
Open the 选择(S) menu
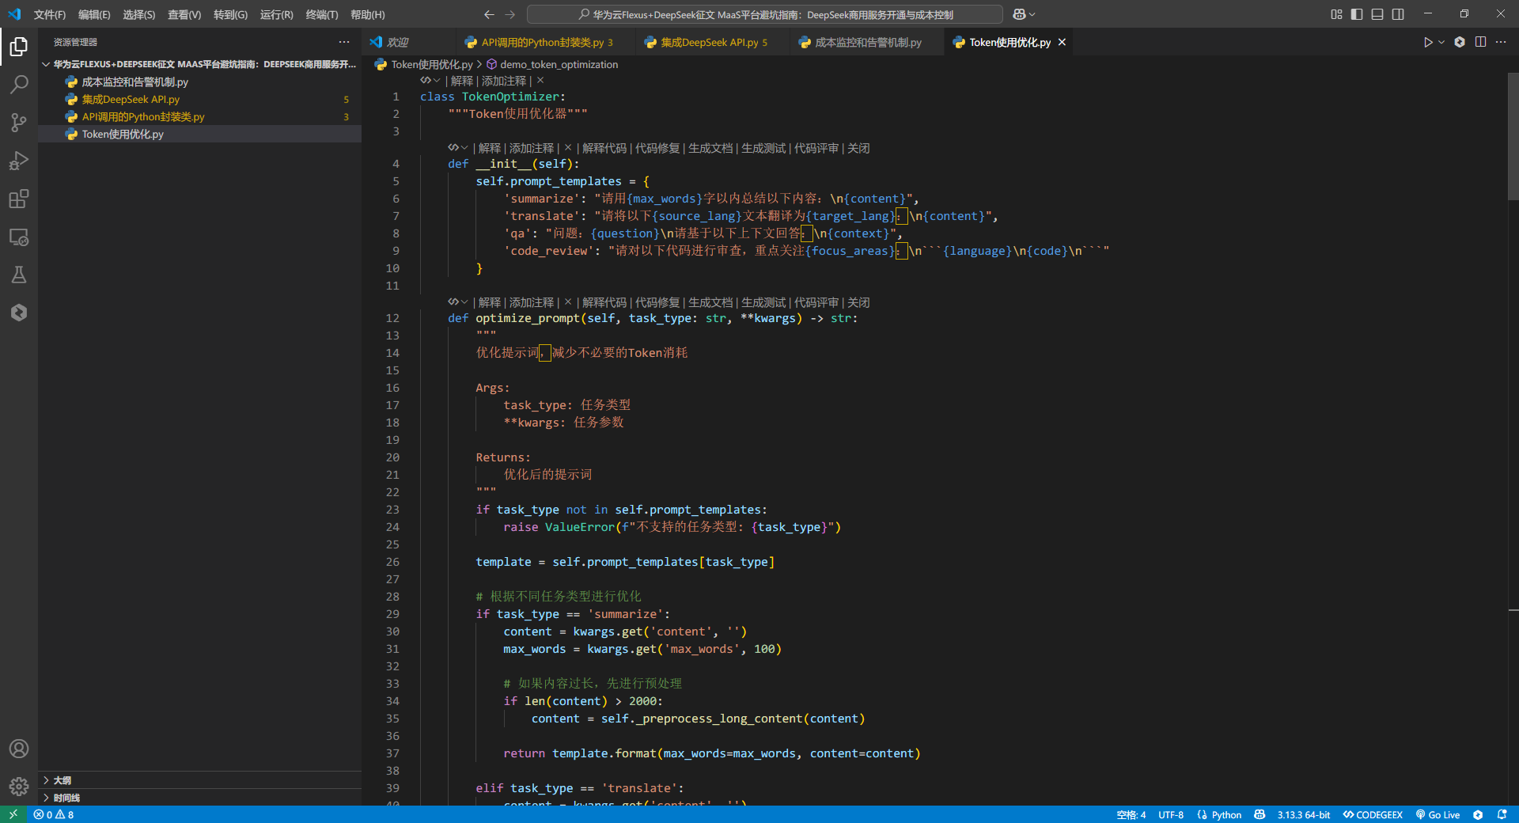(x=138, y=14)
